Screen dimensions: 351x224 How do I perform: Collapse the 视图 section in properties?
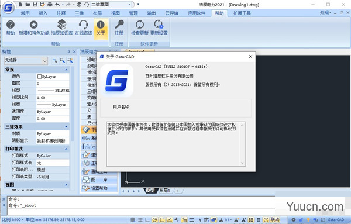click(x=66, y=185)
